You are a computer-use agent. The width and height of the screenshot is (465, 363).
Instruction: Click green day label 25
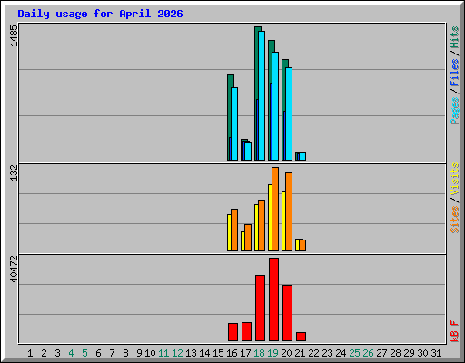tap(354, 353)
